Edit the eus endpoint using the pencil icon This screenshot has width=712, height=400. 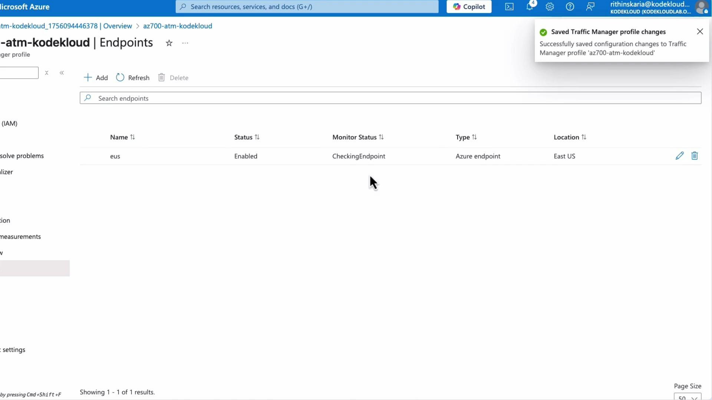pos(680,156)
